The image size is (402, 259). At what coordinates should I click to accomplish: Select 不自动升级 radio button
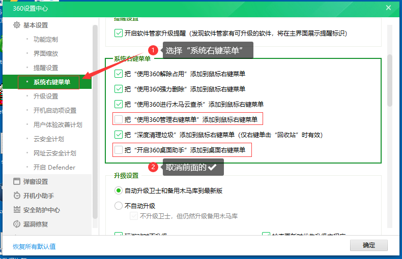coord(119,206)
